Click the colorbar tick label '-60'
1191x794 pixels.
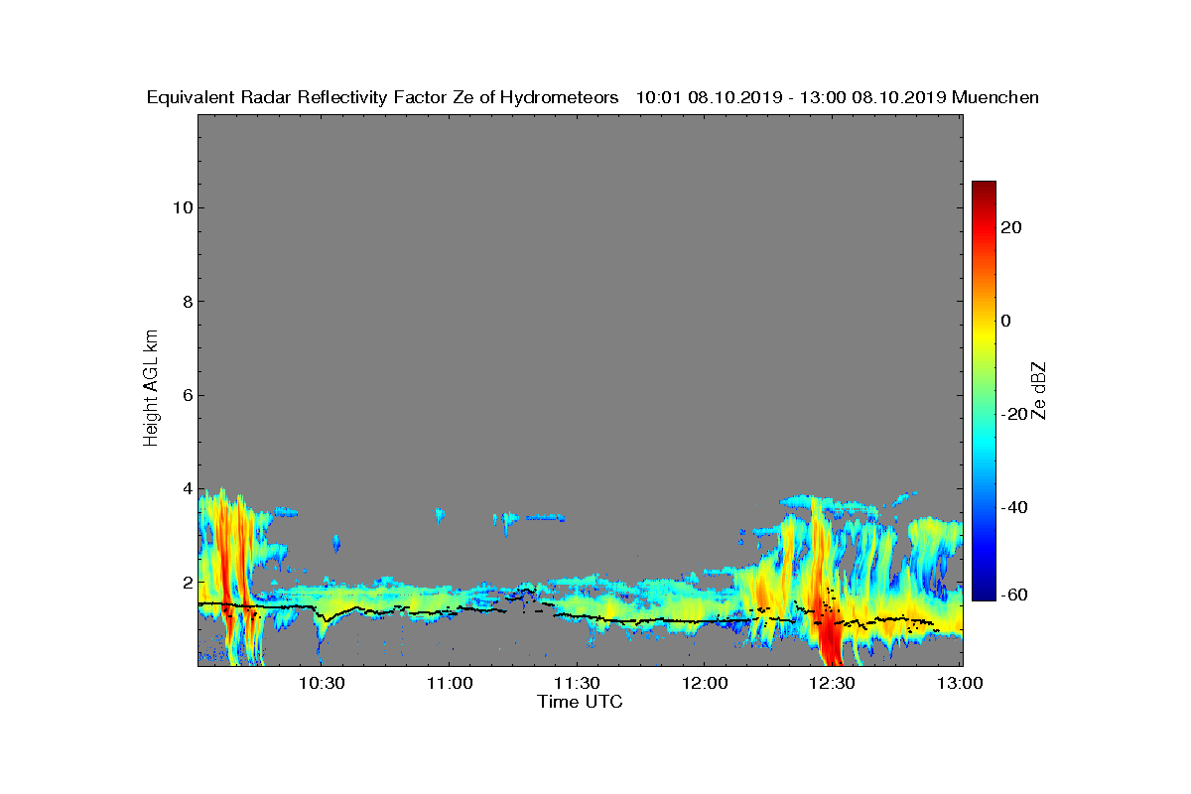click(x=1015, y=595)
